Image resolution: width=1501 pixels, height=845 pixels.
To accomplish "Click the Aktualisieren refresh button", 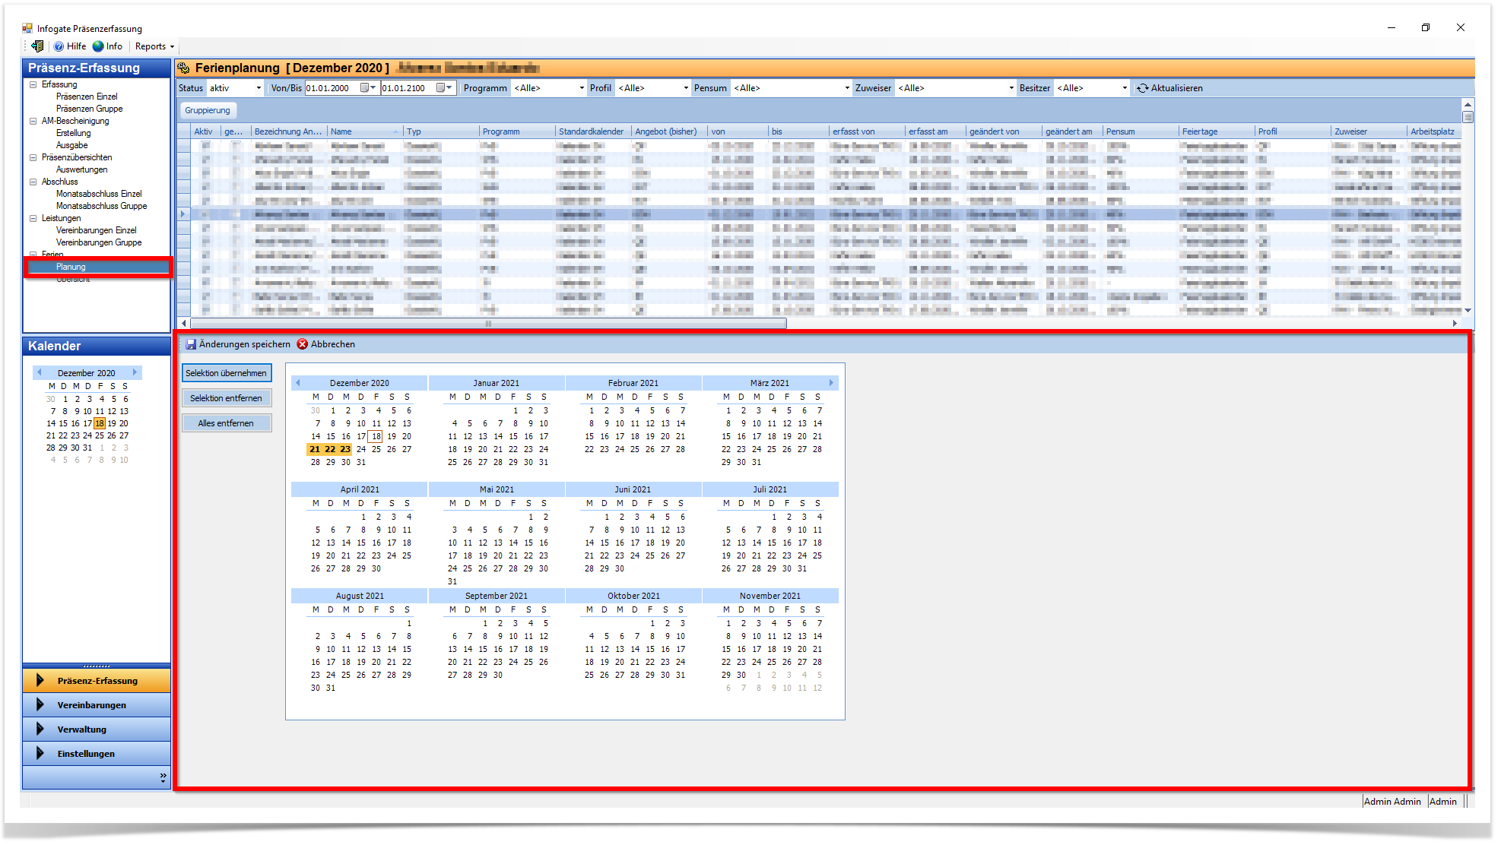I will (1169, 88).
